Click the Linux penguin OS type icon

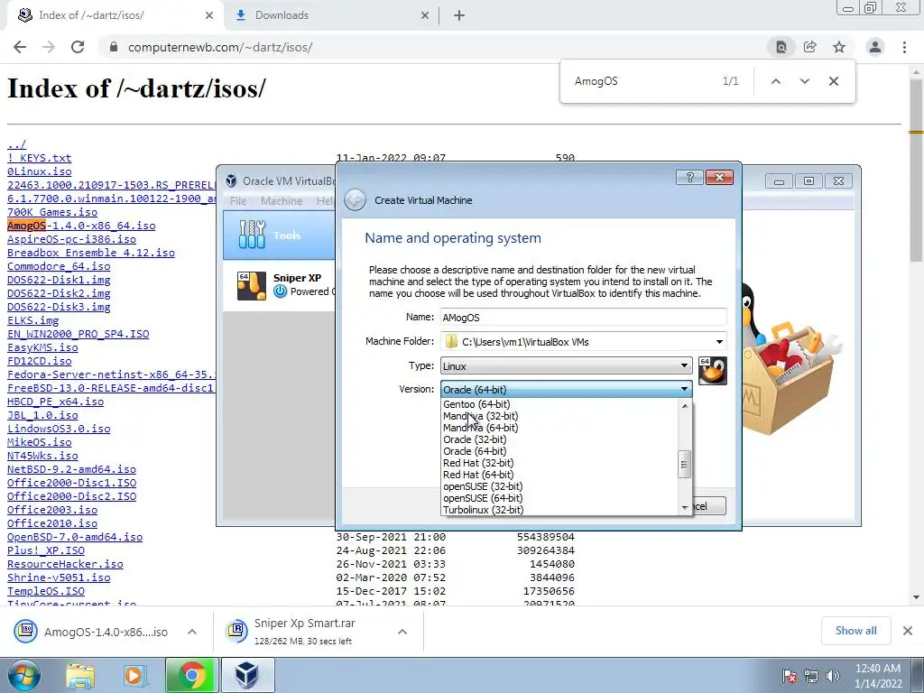pyautogui.click(x=713, y=371)
